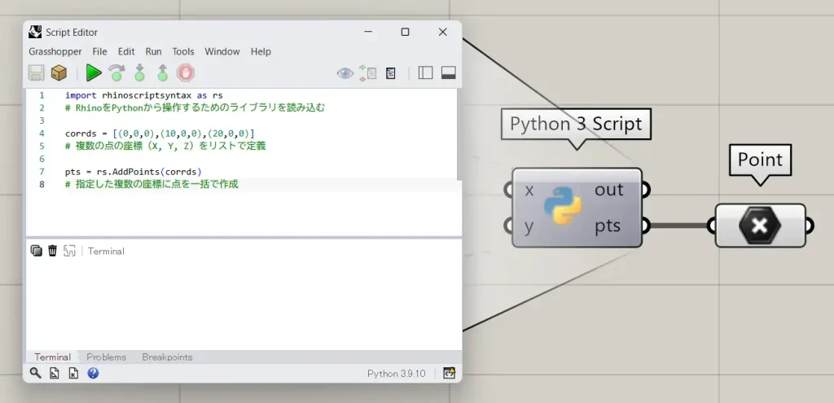Toggle the bottom panel layout button
The height and width of the screenshot is (403, 834).
click(x=448, y=73)
